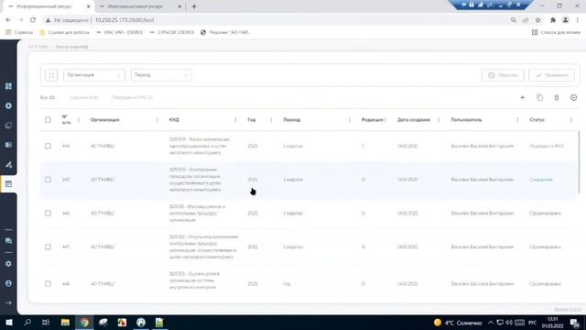
Task: Click the plus-circle icon in left sidebar
Action: (8, 106)
